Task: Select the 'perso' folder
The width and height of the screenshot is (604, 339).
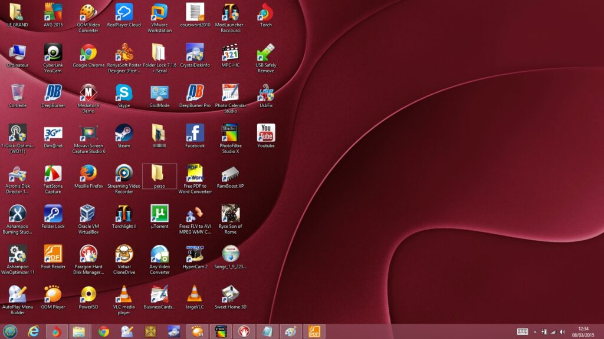Action: [x=159, y=174]
